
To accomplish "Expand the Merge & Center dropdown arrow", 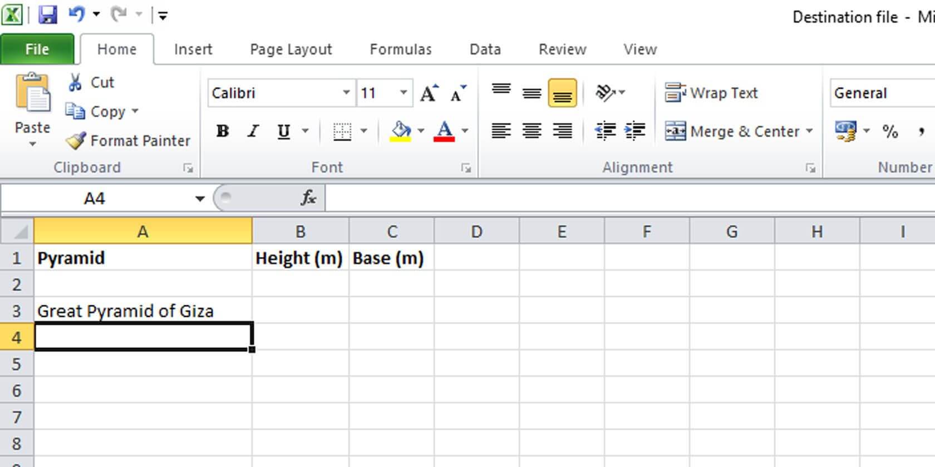I will (809, 131).
